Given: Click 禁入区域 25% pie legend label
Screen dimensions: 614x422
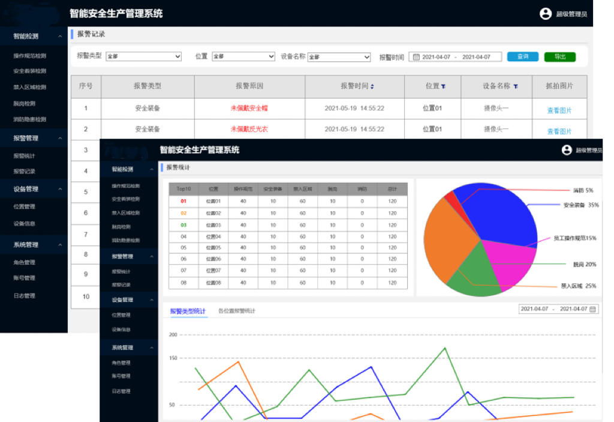Looking at the screenshot, I should click(579, 286).
